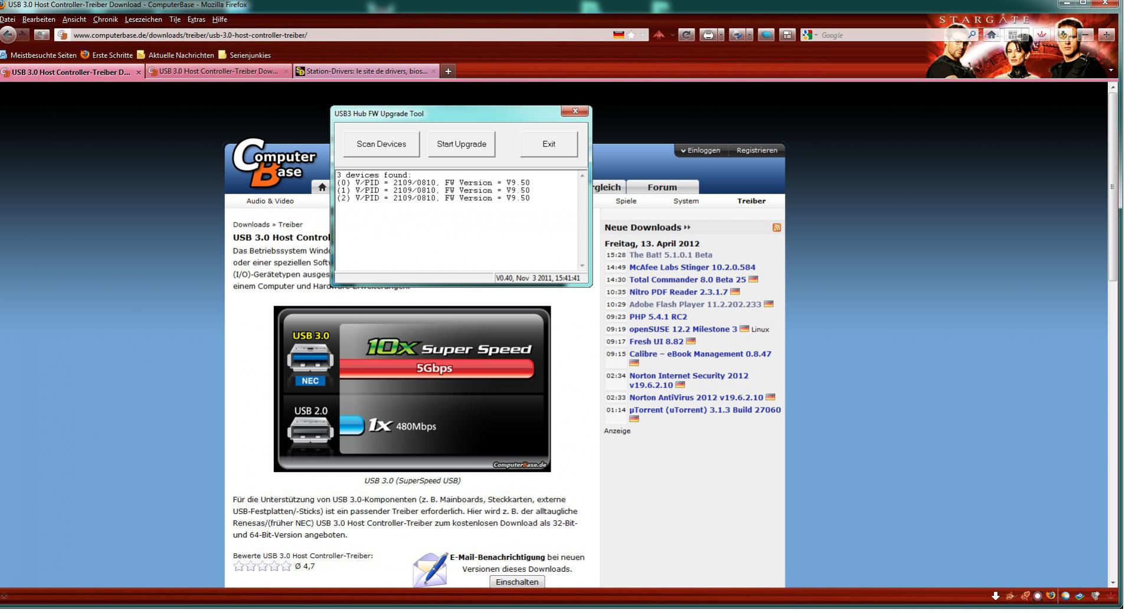Click the magnifier search icon
1132x613 pixels.
[971, 35]
